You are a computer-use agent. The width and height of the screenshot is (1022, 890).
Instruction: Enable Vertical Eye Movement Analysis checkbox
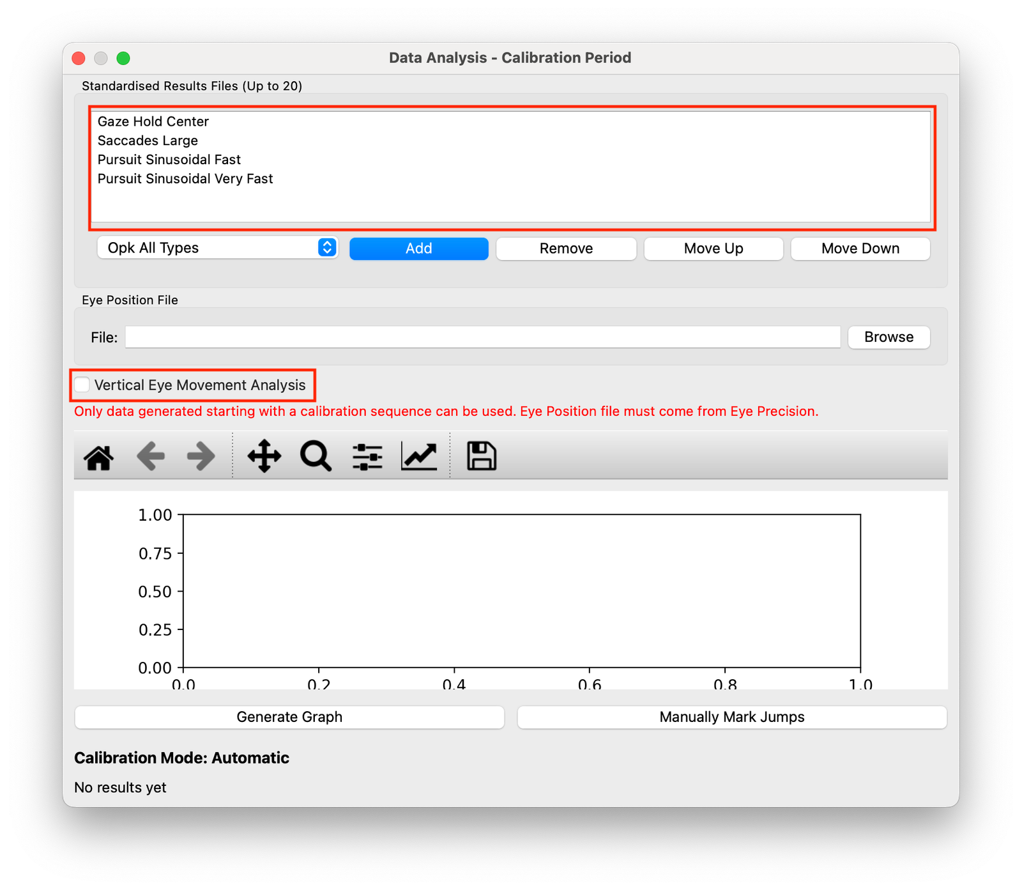point(82,385)
